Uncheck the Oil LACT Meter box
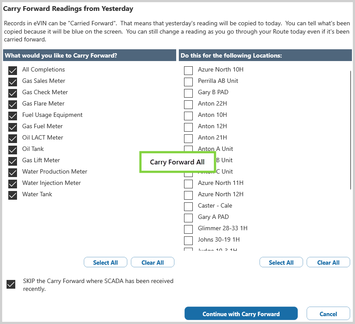 tap(13, 138)
